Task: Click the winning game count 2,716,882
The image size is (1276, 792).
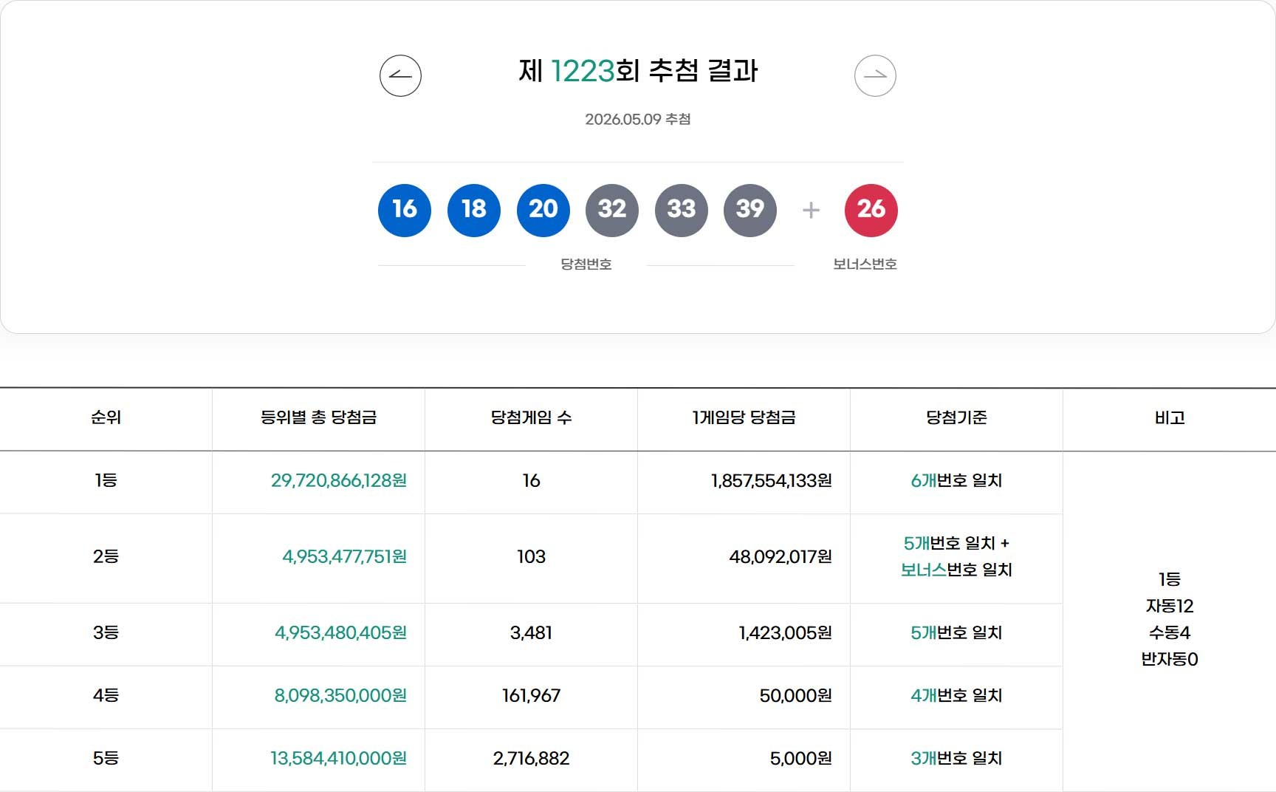Action: [x=532, y=758]
